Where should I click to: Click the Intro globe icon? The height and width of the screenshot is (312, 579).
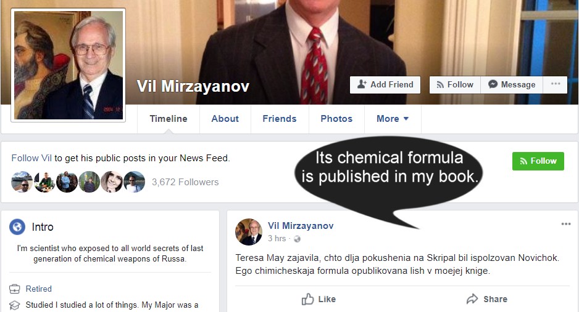click(x=17, y=226)
